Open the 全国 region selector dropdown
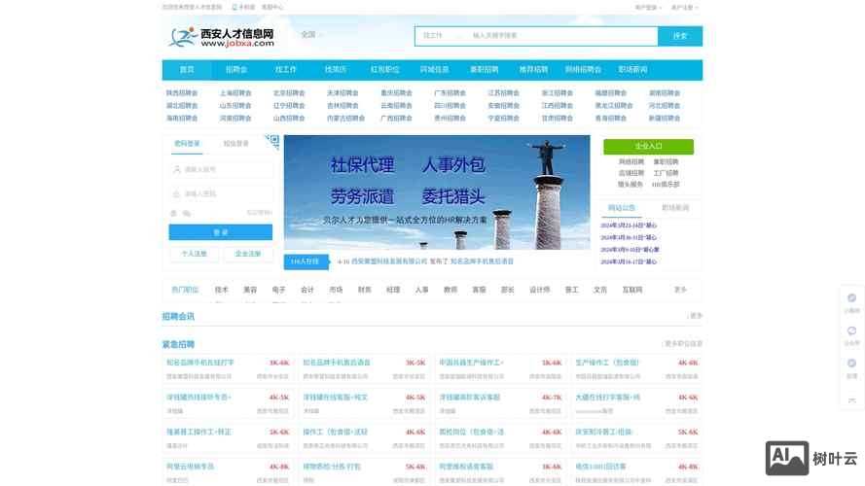 312,35
